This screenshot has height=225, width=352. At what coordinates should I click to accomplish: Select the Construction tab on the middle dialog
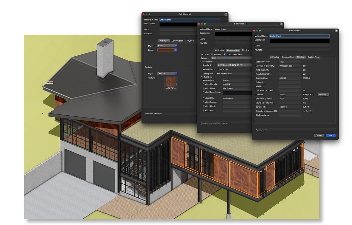point(232,50)
